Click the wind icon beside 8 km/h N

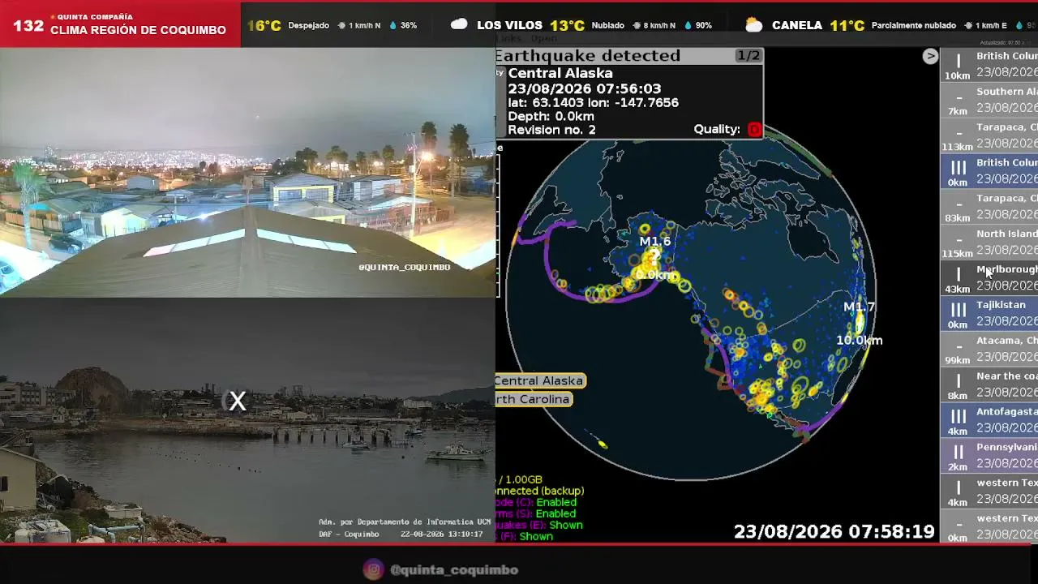[636, 25]
